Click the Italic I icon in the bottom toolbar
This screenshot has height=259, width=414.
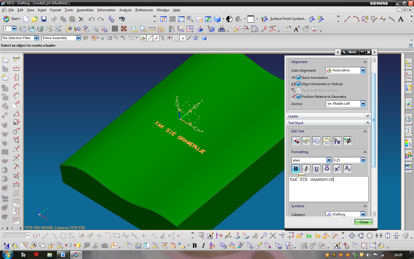[204, 245]
